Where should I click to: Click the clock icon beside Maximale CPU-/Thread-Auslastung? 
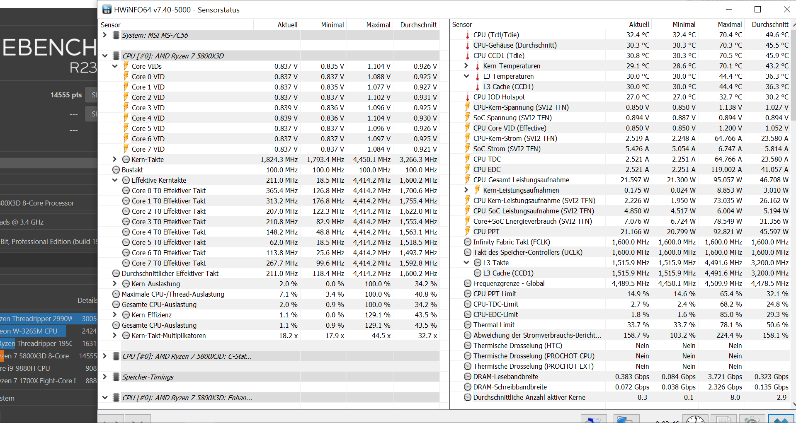tap(116, 294)
